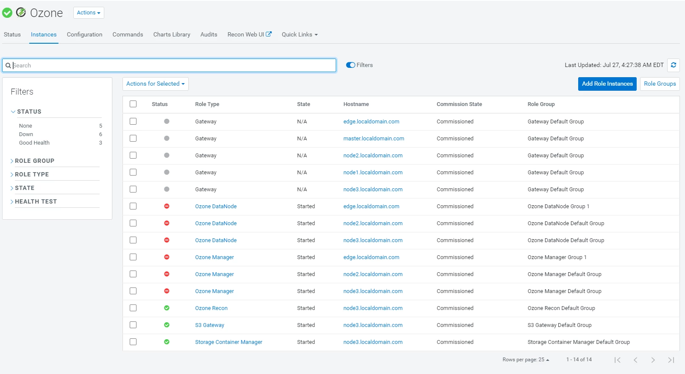Click the Role Groups button
The height and width of the screenshot is (374, 685).
660,84
